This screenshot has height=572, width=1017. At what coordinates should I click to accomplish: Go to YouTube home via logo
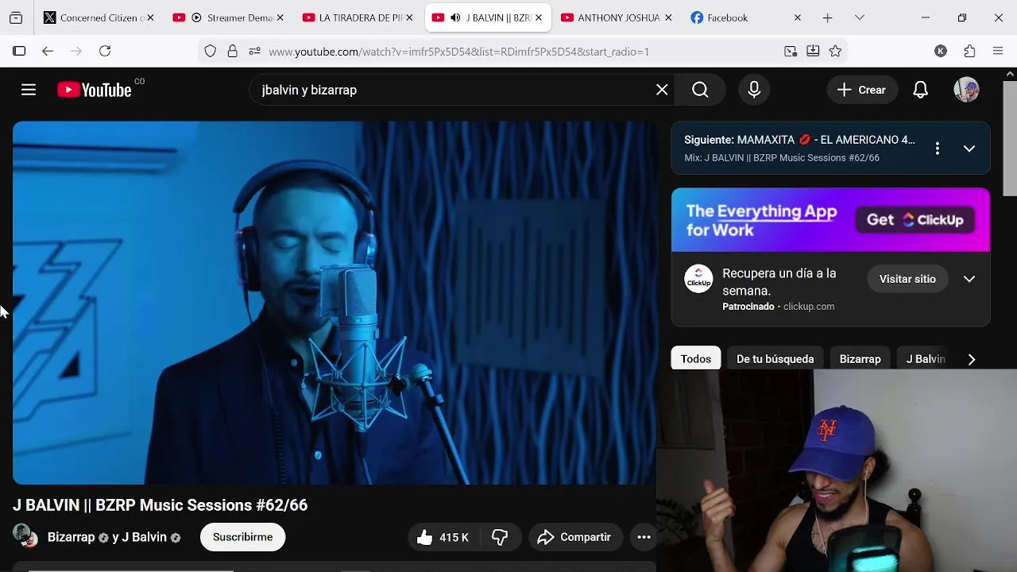(95, 90)
